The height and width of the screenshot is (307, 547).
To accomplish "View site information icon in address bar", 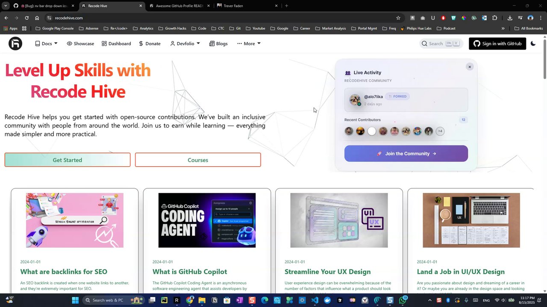I will click(x=49, y=18).
